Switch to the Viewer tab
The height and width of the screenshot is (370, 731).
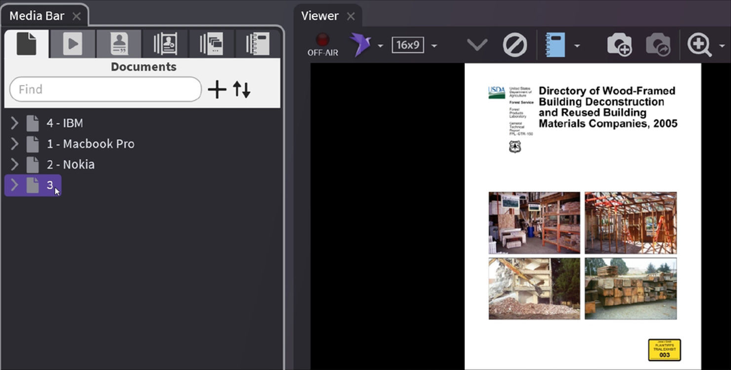(320, 16)
